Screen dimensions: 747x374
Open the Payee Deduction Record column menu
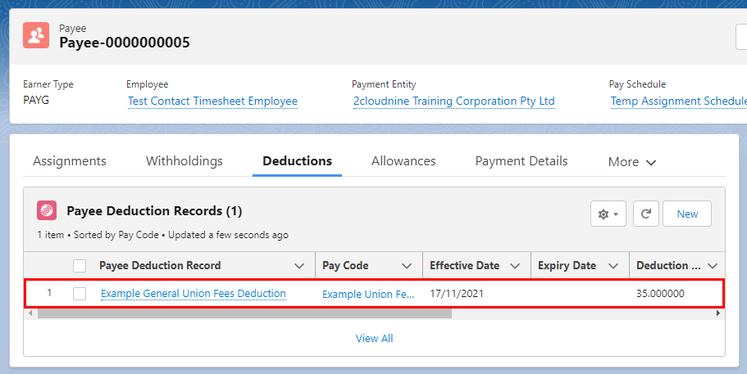click(299, 266)
